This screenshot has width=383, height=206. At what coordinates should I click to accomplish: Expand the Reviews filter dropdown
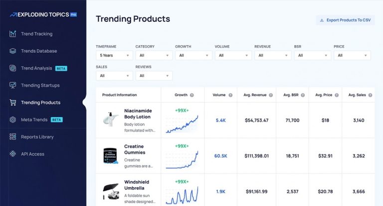pos(154,76)
